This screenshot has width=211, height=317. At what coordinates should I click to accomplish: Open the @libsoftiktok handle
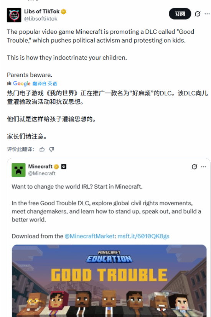tap(41, 19)
